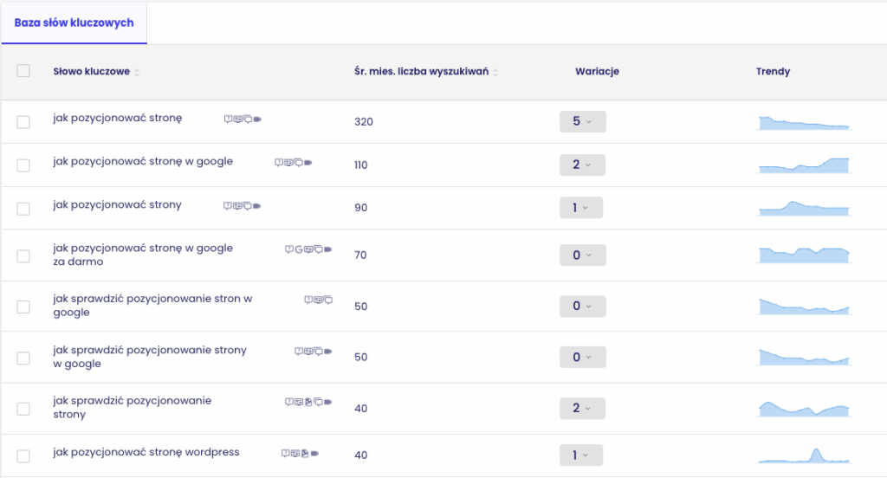Click sort arrows next to 'Śr. mies. liczba wyszukiwań'
The image size is (887, 478).
click(x=495, y=72)
